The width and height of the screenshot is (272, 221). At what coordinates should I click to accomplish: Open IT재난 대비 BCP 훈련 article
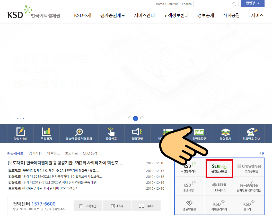pyautogui.click(x=43, y=188)
